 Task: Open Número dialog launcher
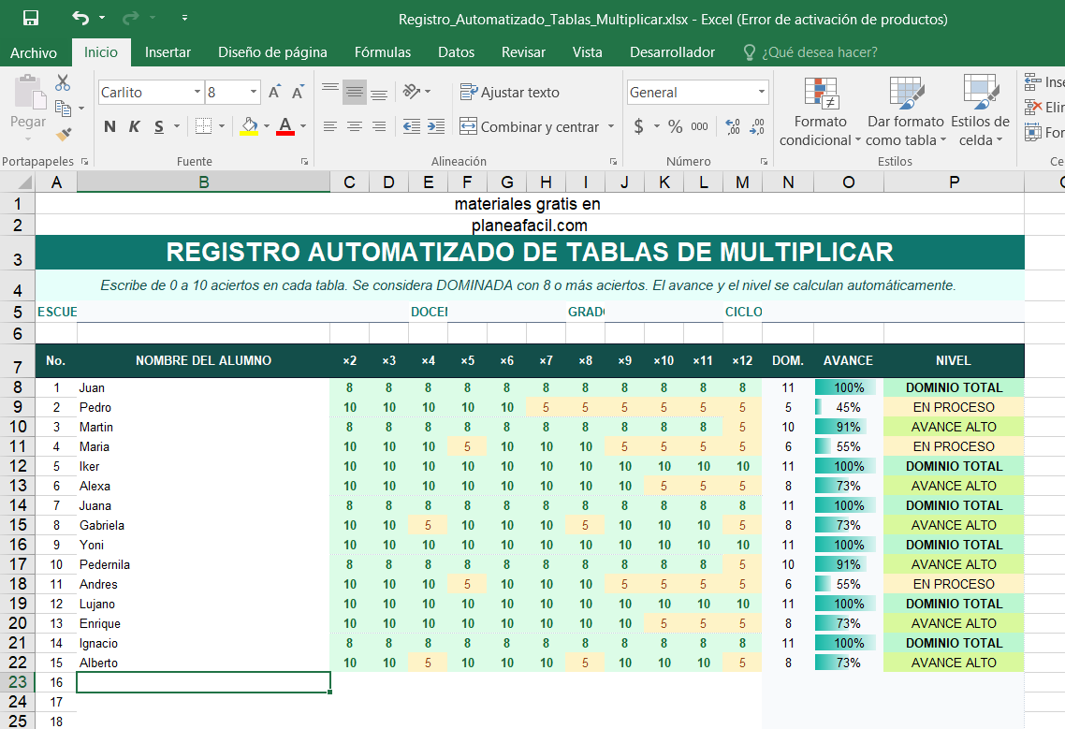pos(764,162)
